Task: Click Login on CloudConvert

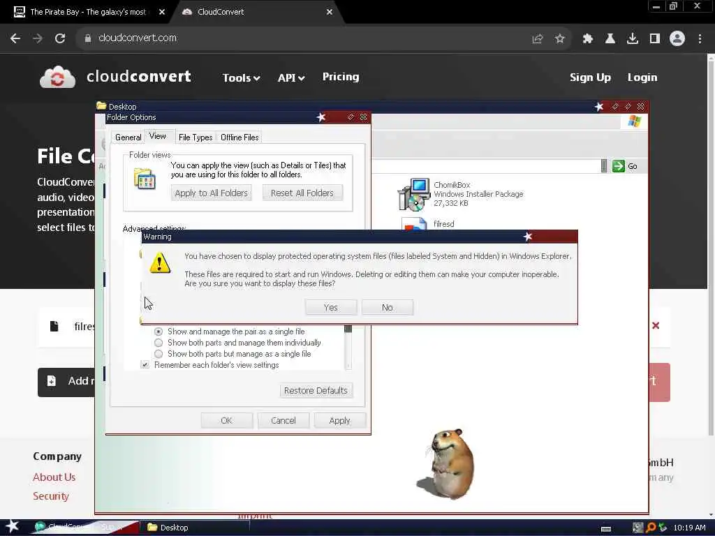Action: (x=642, y=77)
